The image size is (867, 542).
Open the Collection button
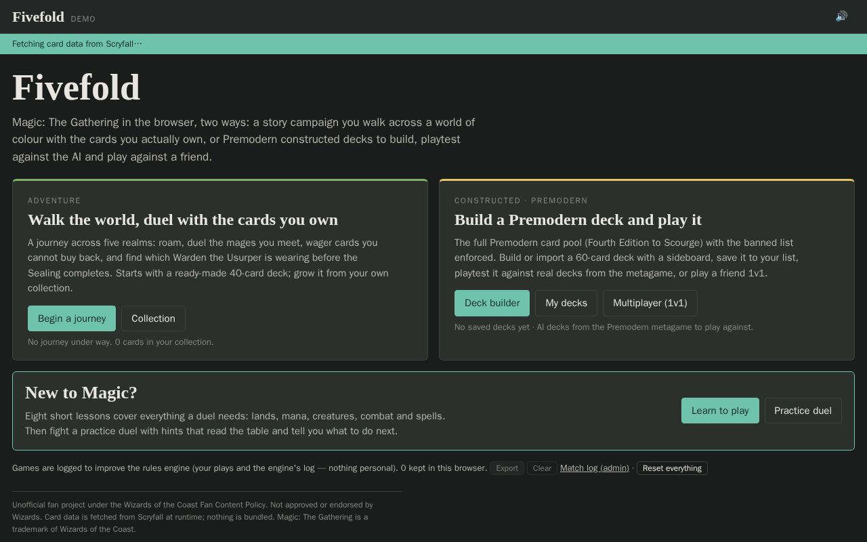(153, 318)
